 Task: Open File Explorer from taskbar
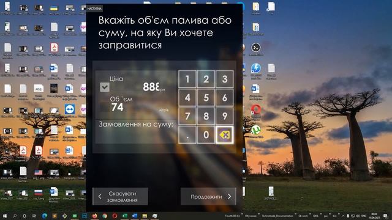pos(145,216)
